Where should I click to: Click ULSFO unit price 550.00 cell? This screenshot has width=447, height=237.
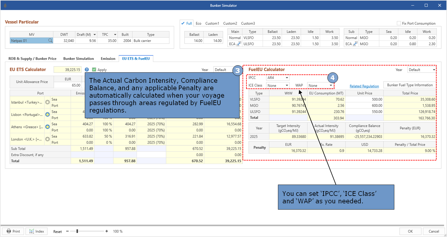[x=365, y=112]
